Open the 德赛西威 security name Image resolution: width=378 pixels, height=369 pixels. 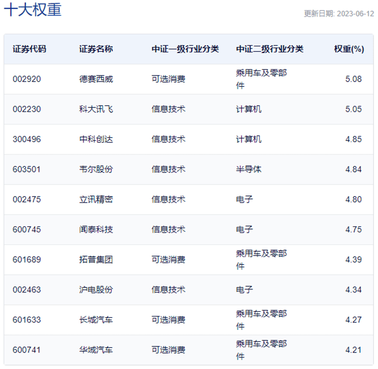[x=96, y=79]
